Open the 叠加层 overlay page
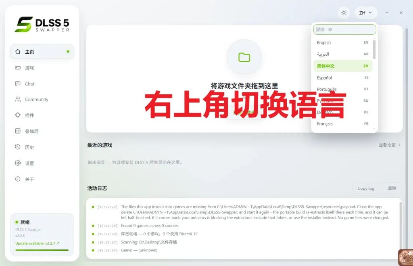Viewport: 413px width, 266px height. (x=42, y=131)
